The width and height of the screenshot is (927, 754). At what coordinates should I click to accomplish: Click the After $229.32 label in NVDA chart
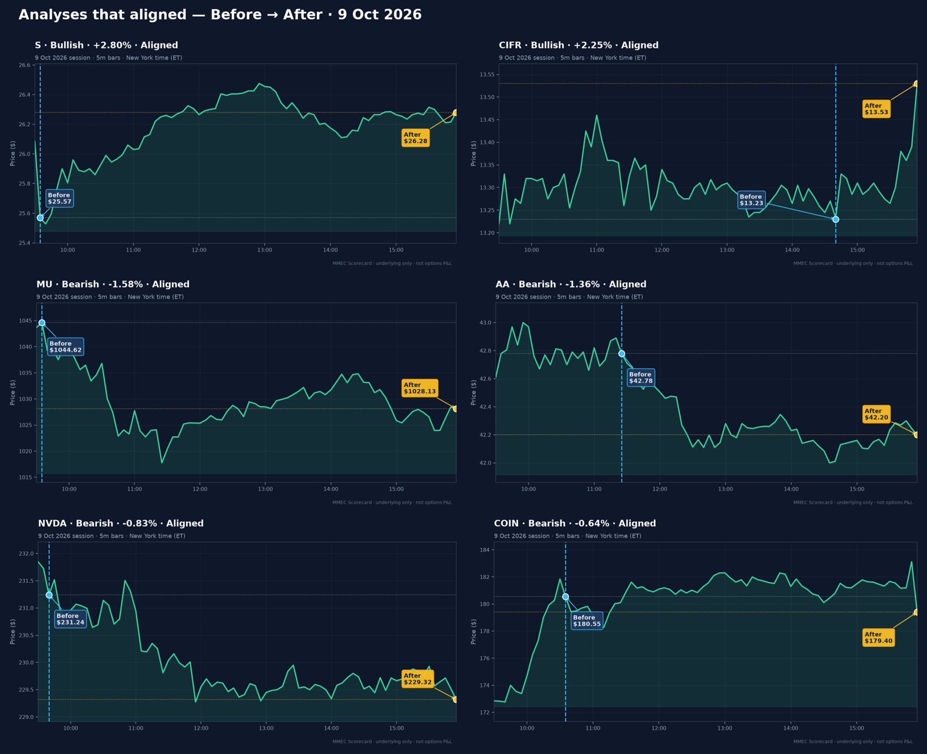click(418, 679)
